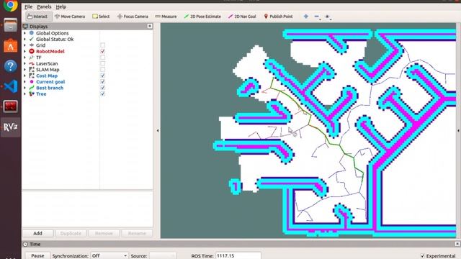
Task: Expand the Current goal display item
Action: tap(25, 81)
